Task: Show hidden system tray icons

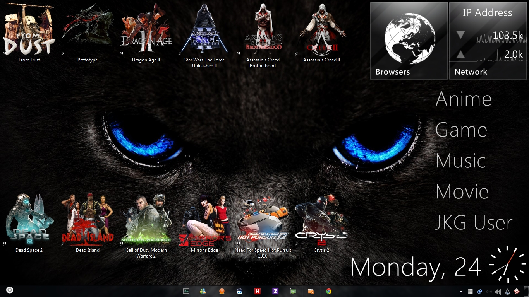Action: tap(461, 292)
